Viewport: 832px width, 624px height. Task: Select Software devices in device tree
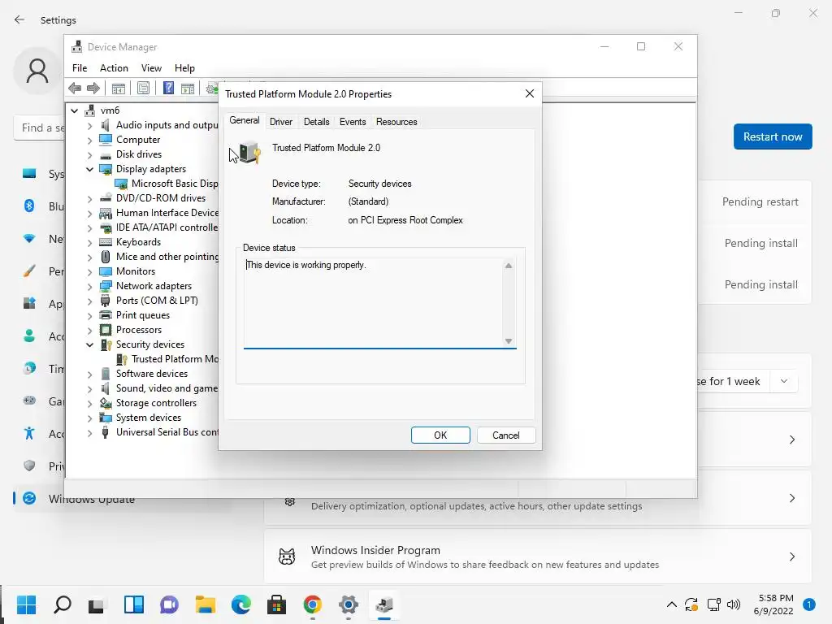[152, 374]
